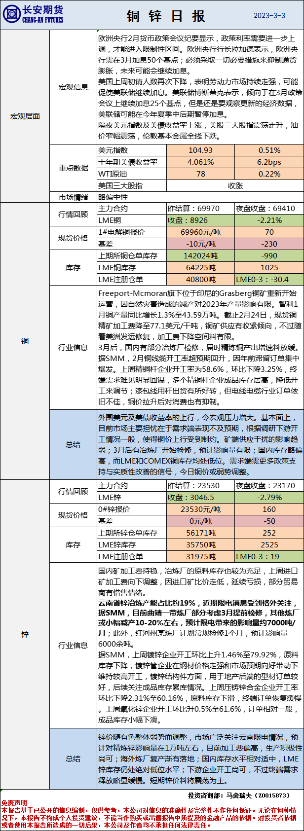Select the "0#锌报价" cell
The height and width of the screenshot is (831, 304).
pos(132,509)
